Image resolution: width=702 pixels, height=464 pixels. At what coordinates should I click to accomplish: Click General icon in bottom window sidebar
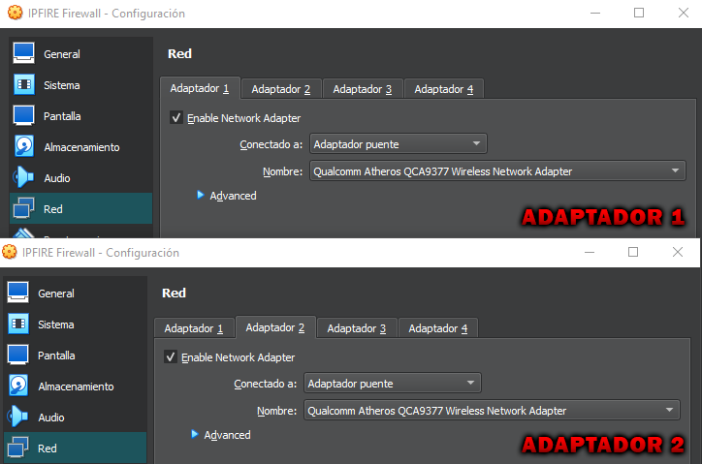pos(17,293)
